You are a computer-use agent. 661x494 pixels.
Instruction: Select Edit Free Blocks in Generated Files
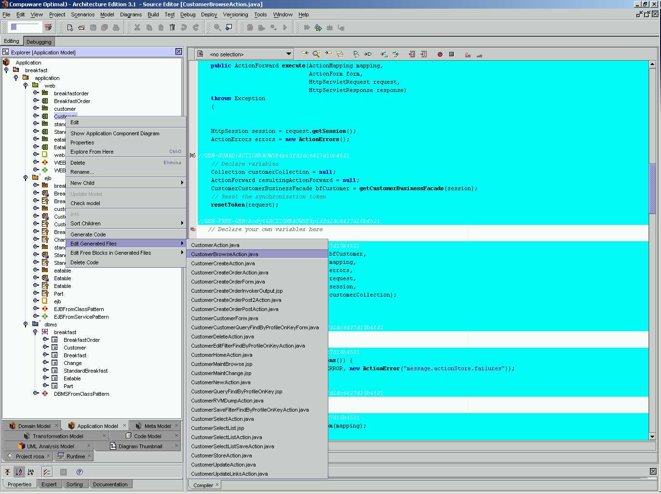point(126,253)
